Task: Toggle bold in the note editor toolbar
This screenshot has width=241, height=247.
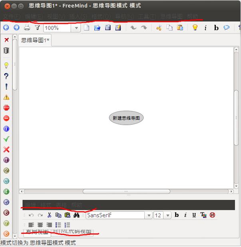Action: [177, 215]
